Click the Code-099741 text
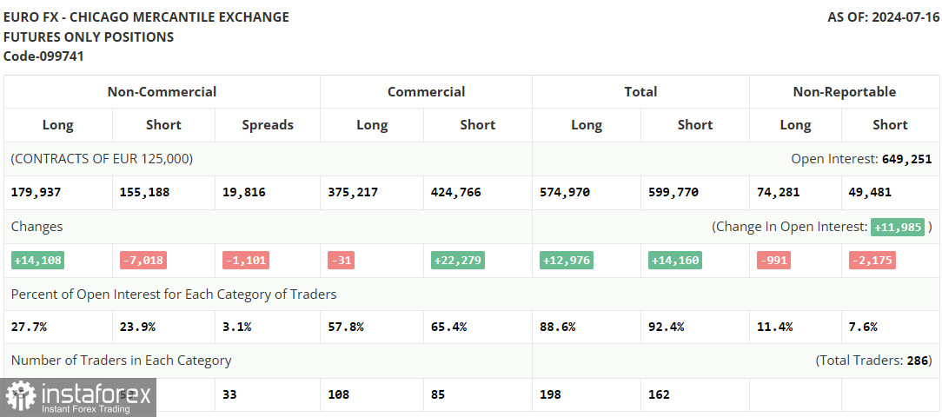Screen dimensions: 942x417 pos(43,56)
